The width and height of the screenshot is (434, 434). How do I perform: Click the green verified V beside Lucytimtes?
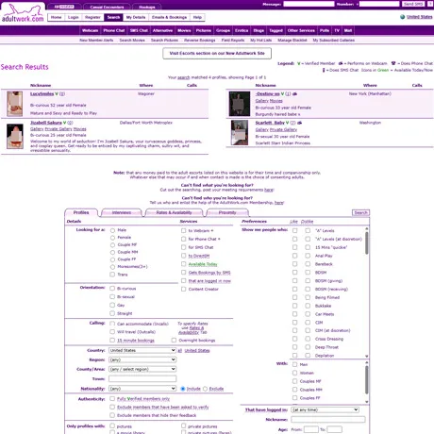point(57,93)
